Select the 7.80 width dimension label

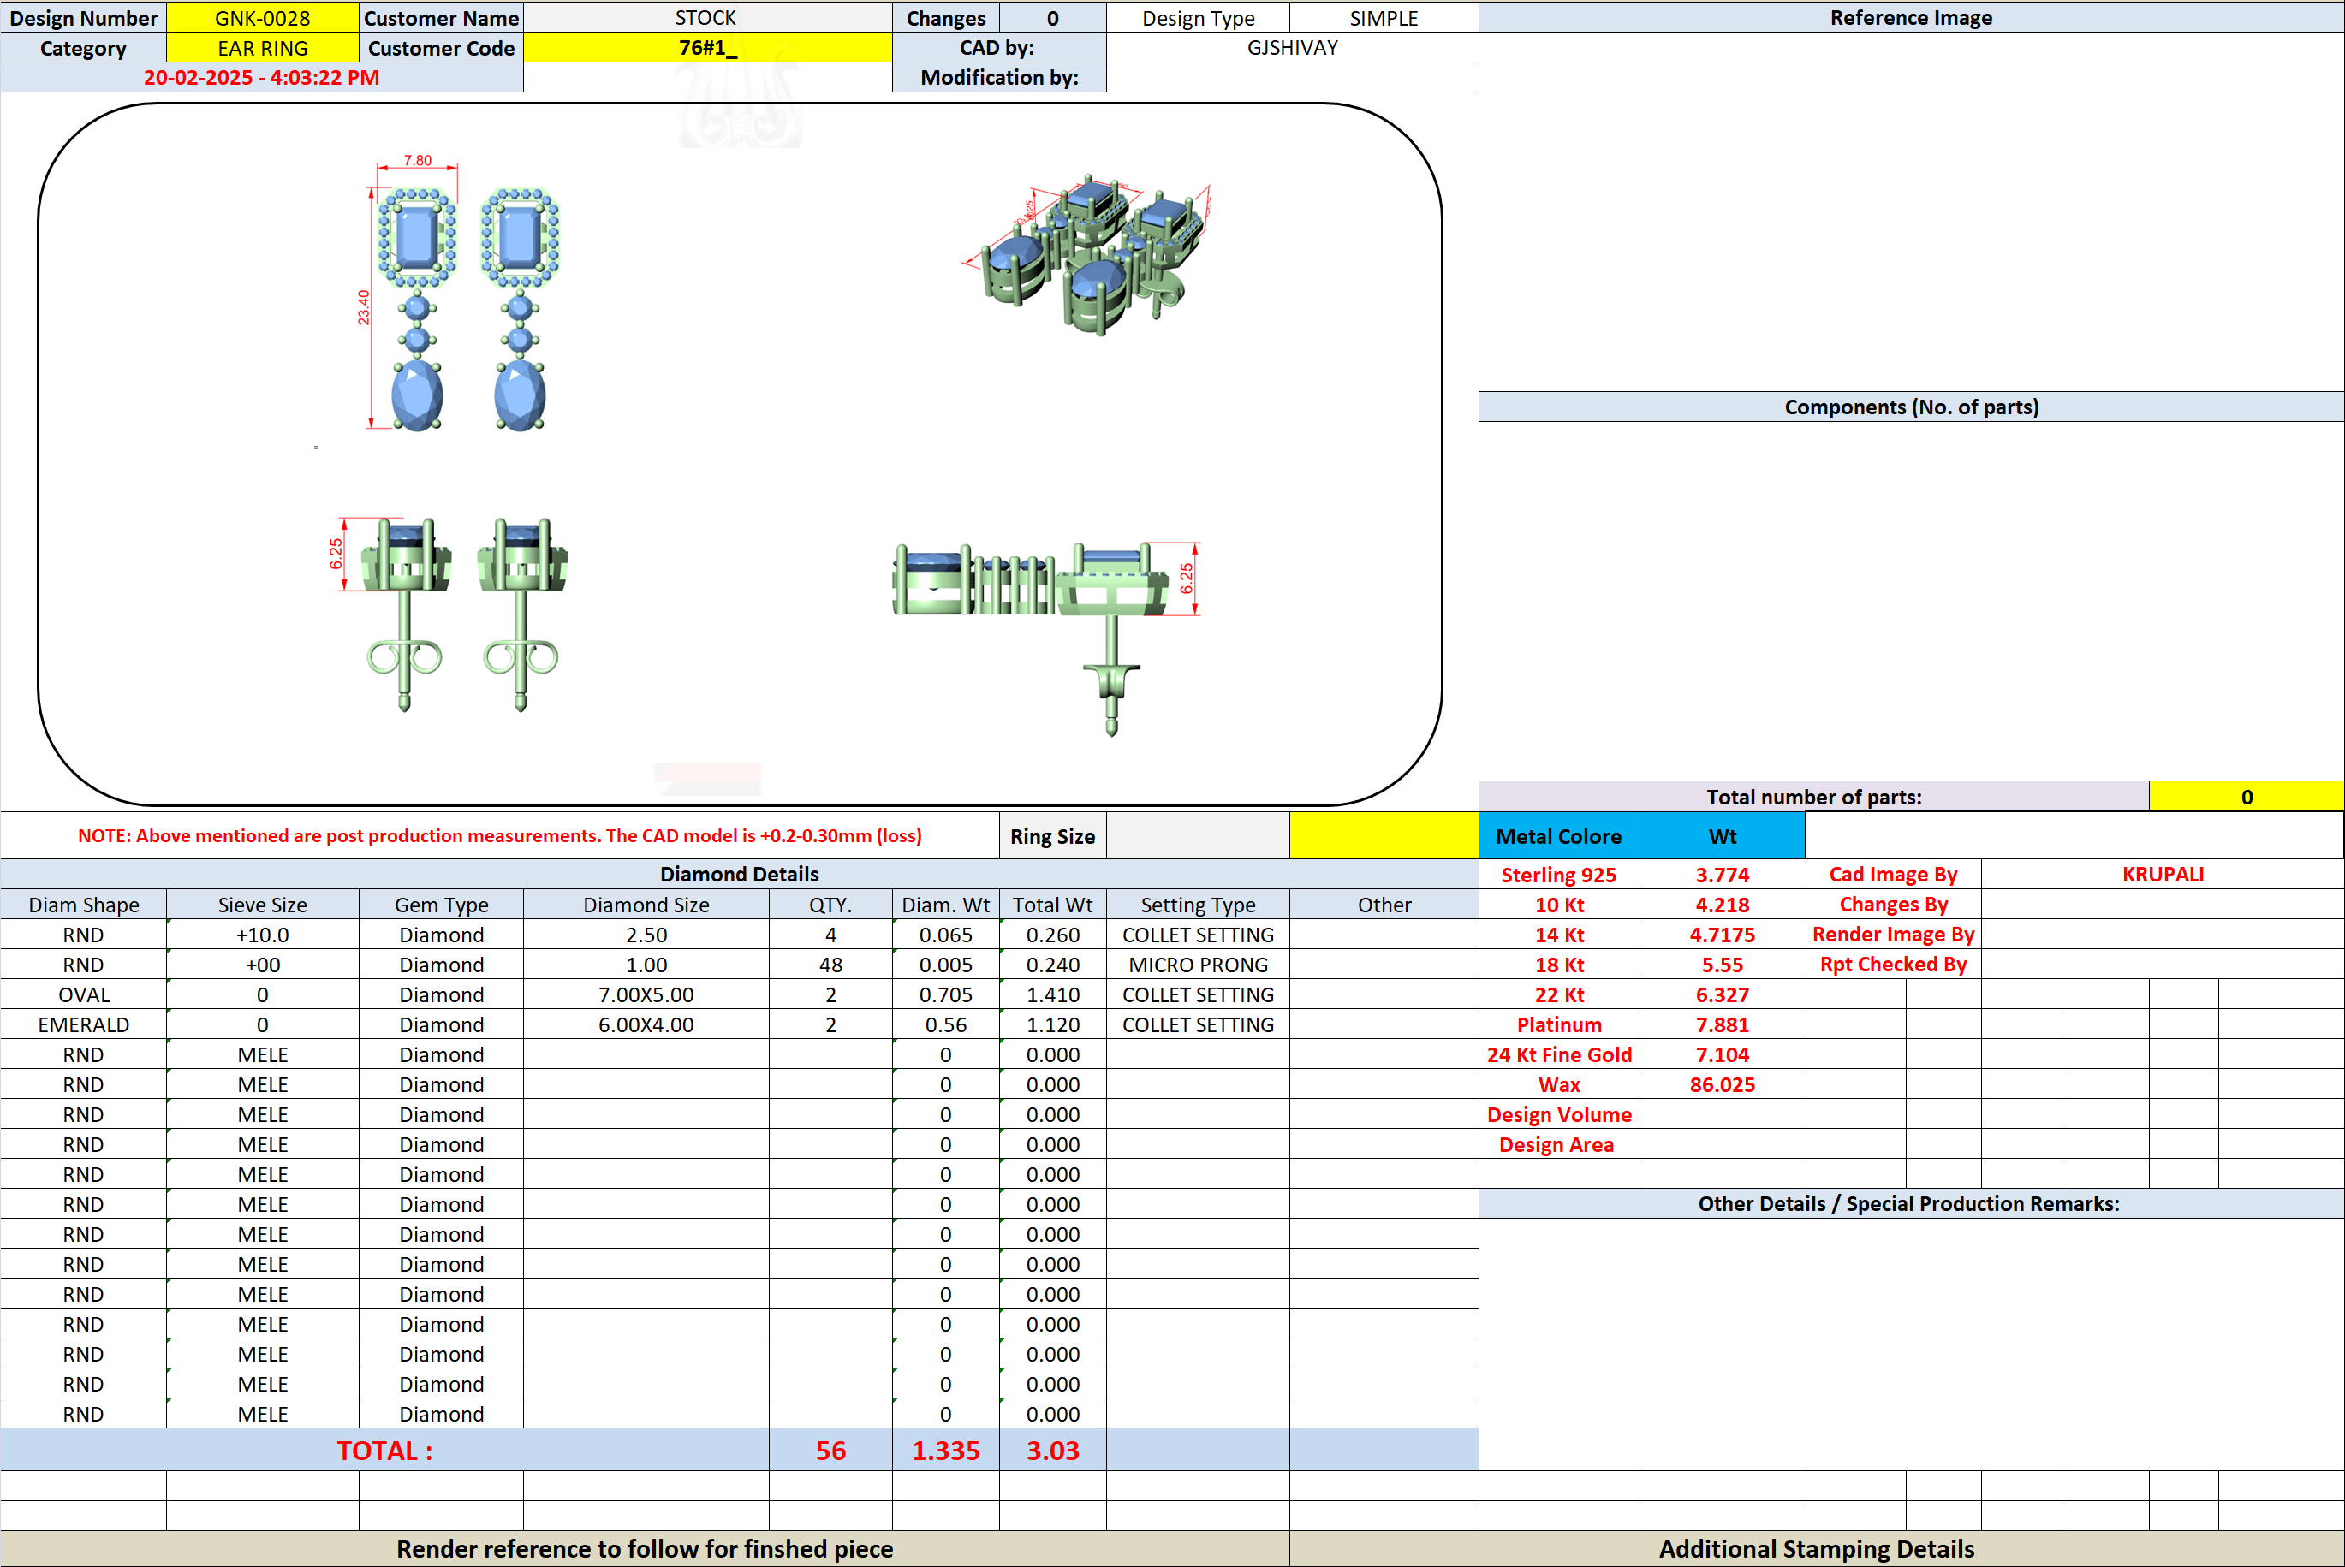pos(417,160)
